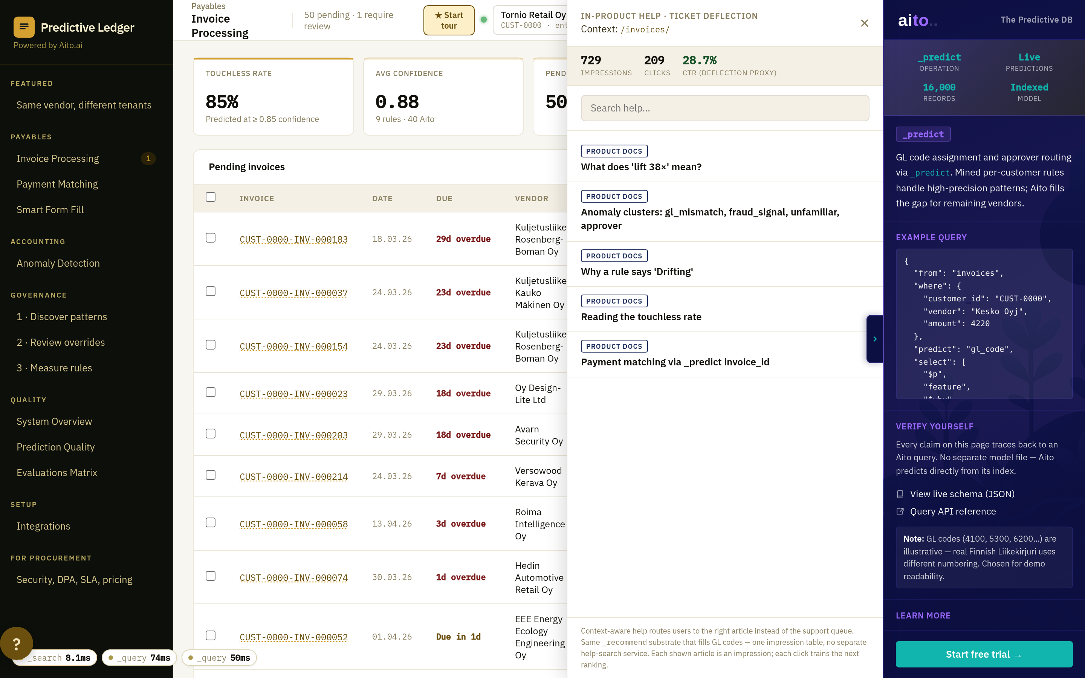Viewport: 1085px width, 678px height.
Task: Click the _query 50ms latency pill
Action: coord(219,658)
